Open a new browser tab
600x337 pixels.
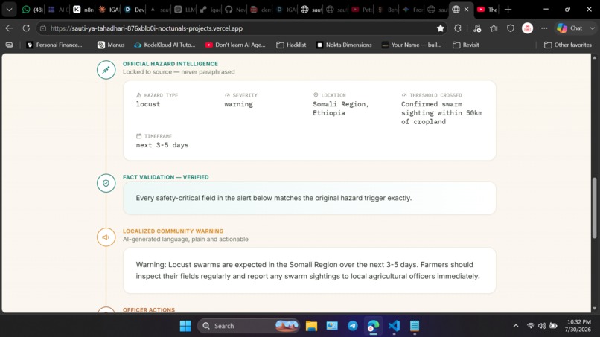point(508,10)
